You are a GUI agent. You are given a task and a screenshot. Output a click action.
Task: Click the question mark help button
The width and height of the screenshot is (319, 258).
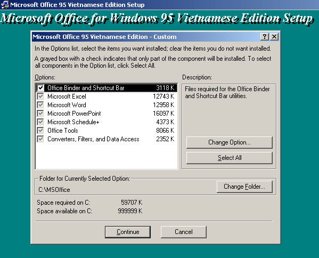265,37
